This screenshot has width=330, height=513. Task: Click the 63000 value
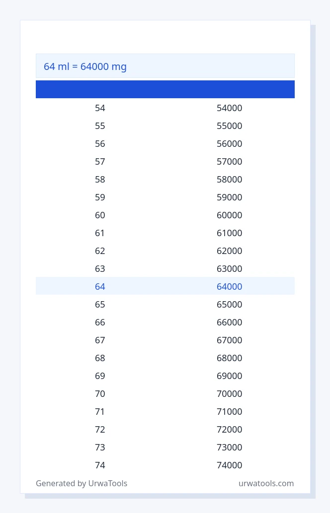click(x=230, y=269)
